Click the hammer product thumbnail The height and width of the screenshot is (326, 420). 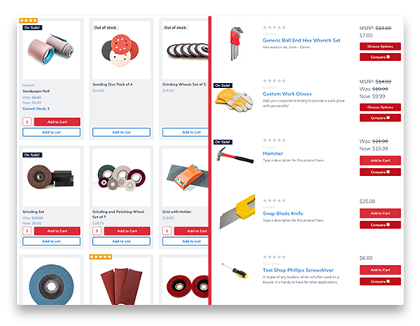click(x=235, y=156)
